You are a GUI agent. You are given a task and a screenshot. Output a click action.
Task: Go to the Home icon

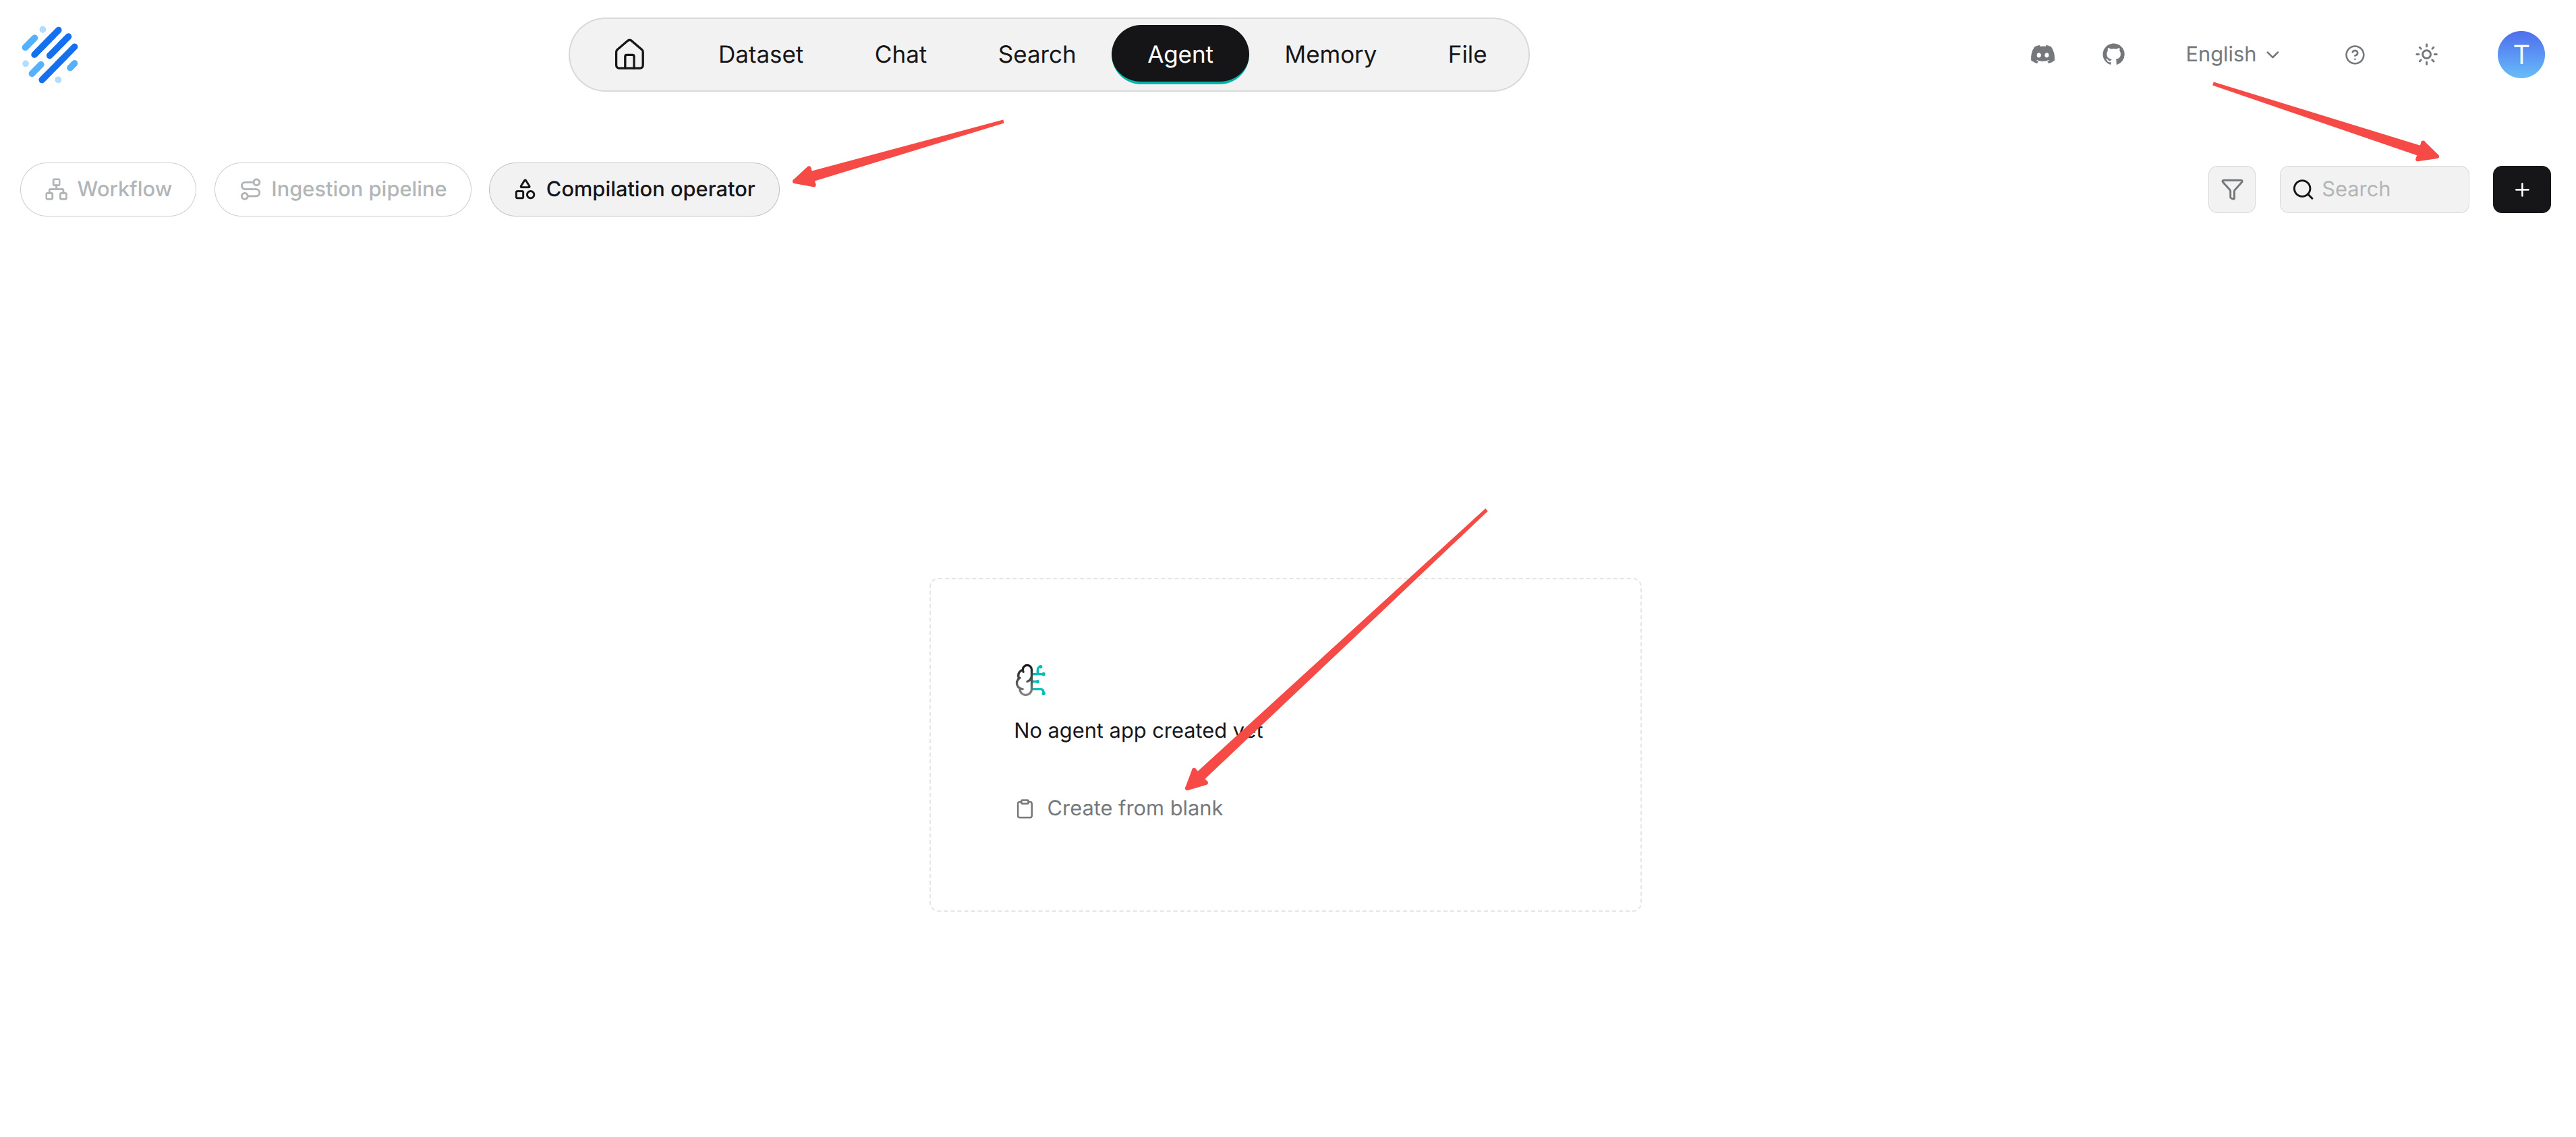click(629, 54)
